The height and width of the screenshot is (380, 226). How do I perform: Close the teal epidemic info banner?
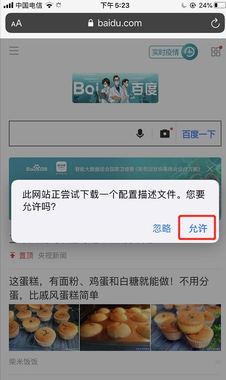click(x=210, y=169)
